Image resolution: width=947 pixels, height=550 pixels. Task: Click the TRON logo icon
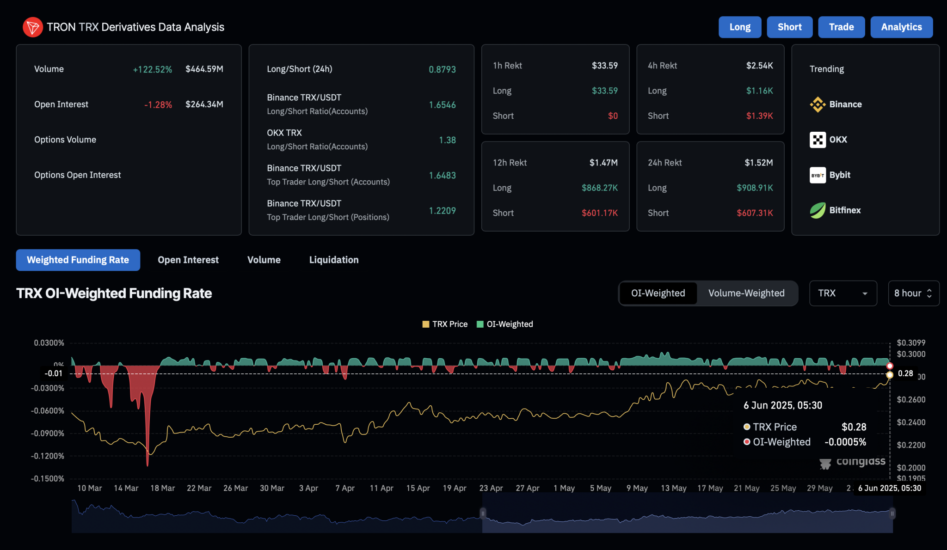tap(32, 27)
